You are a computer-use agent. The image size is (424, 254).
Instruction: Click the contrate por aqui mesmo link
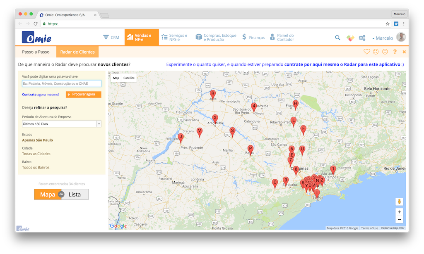pyautogui.click(x=342, y=64)
